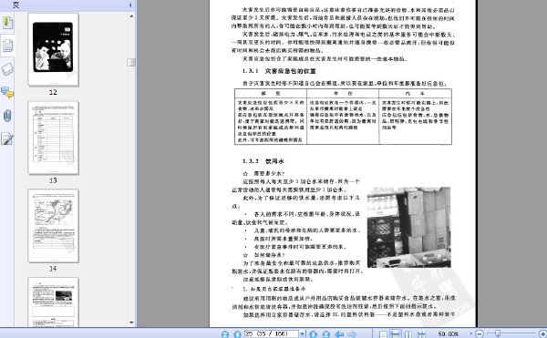Screen dimensions: 547x338
Task: Click the thumbnail panel scroll down arrow
Action: [x=131, y=323]
